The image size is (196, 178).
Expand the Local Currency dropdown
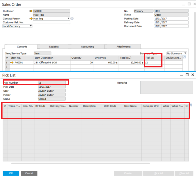pyautogui.click(x=31, y=26)
